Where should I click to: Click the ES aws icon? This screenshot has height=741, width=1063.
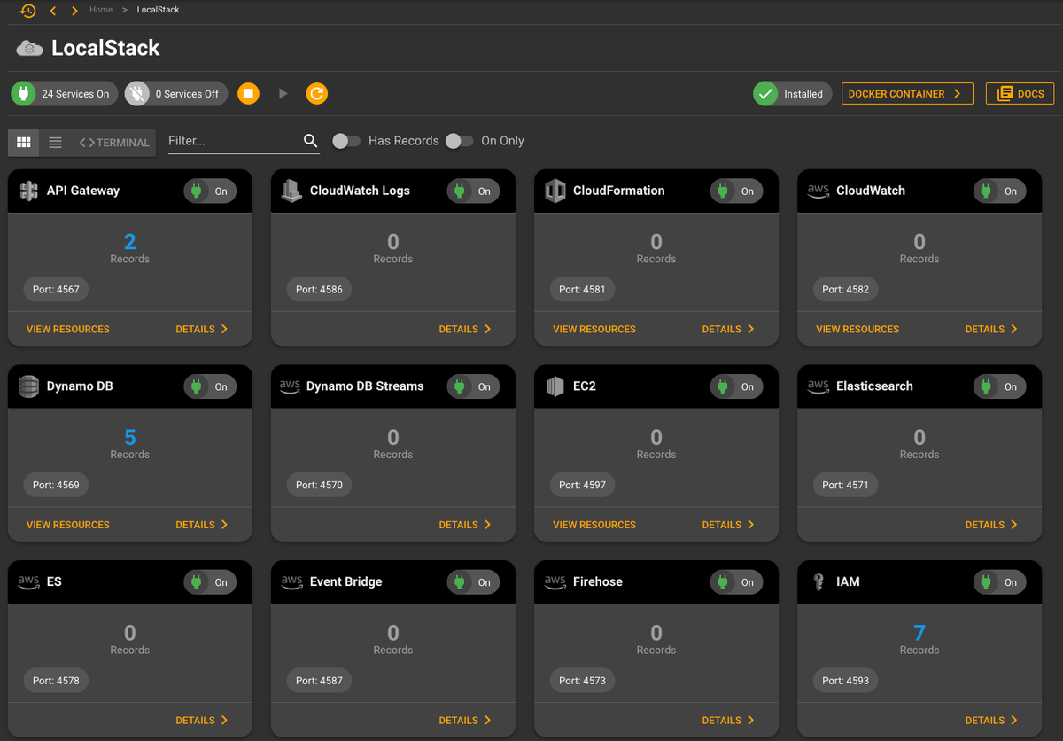29,582
